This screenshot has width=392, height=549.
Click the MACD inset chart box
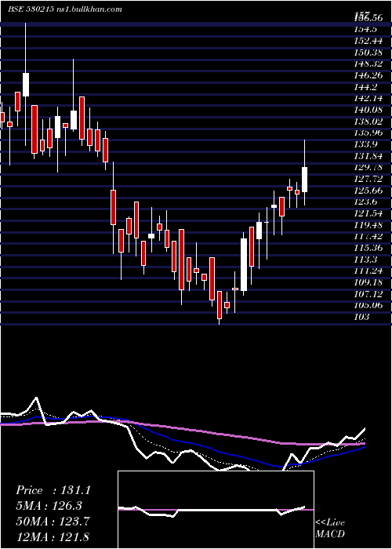click(216, 510)
